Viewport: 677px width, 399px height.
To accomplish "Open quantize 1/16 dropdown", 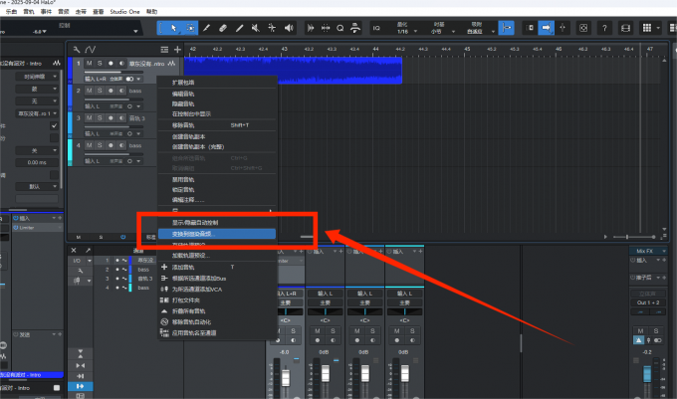I will coord(402,33).
